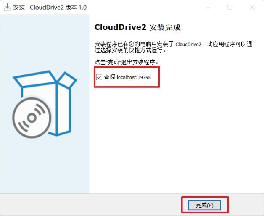Close the installer with the X button
This screenshot has height=216, width=264.
click(252, 7)
